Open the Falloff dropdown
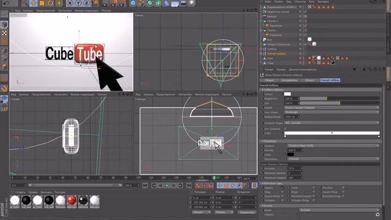This screenshot has height=220, width=391. (x=332, y=108)
